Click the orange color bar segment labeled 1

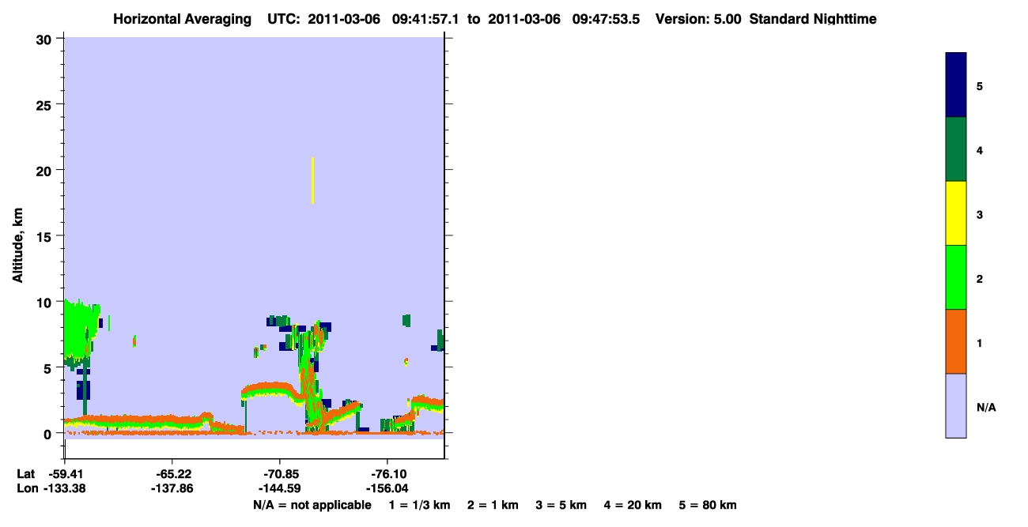point(956,341)
